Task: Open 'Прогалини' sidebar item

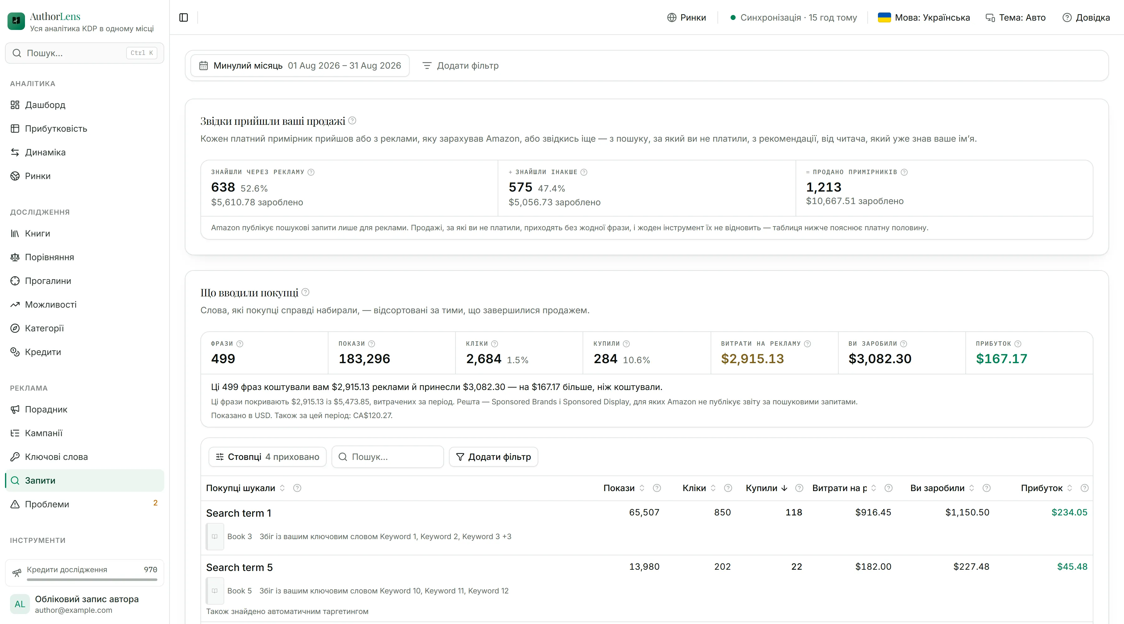Action: click(x=85, y=280)
